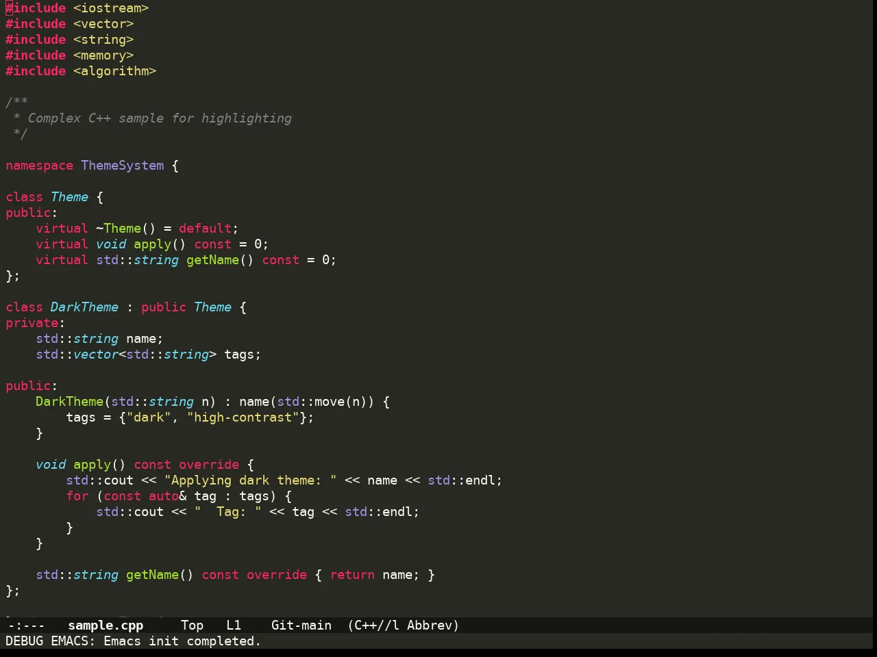Click the DarkTheme constructor name
The height and width of the screenshot is (657, 877).
click(70, 402)
